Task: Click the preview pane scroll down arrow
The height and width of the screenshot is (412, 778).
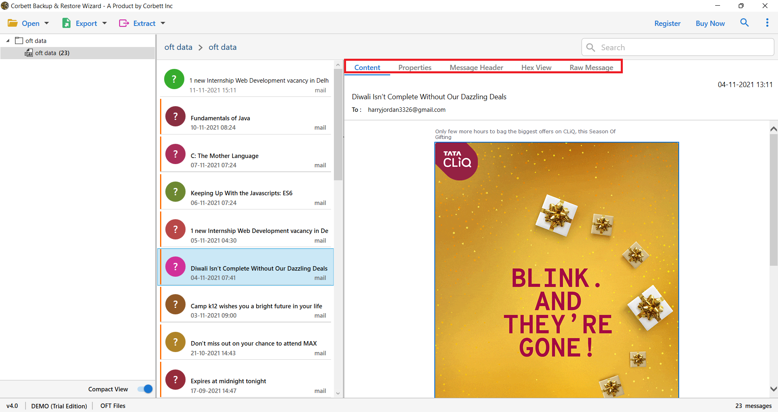Action: [x=774, y=389]
